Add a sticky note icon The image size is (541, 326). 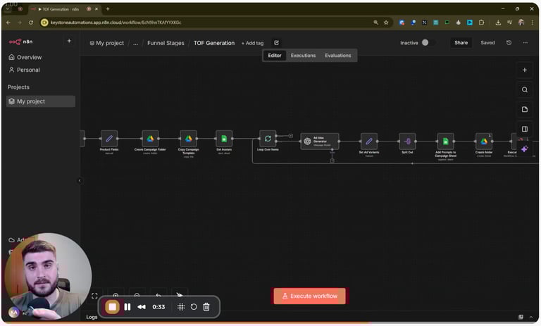pos(524,109)
